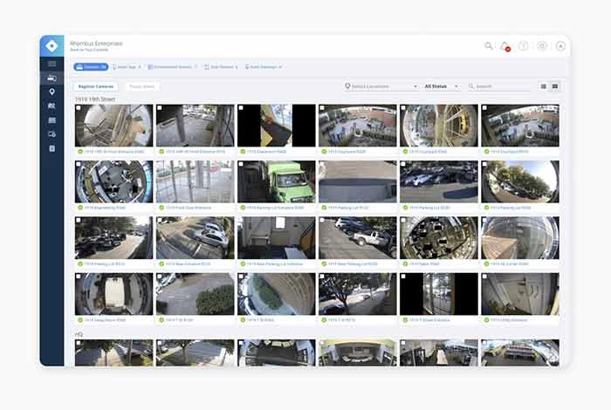This screenshot has width=611, height=410.
Task: Tick the checkbox on the green hedge sidewalk camera
Action: click(x=160, y=276)
